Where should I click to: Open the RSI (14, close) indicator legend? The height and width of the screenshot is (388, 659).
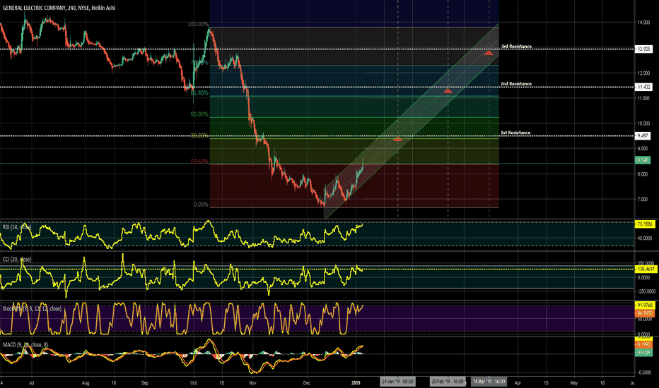point(17,227)
